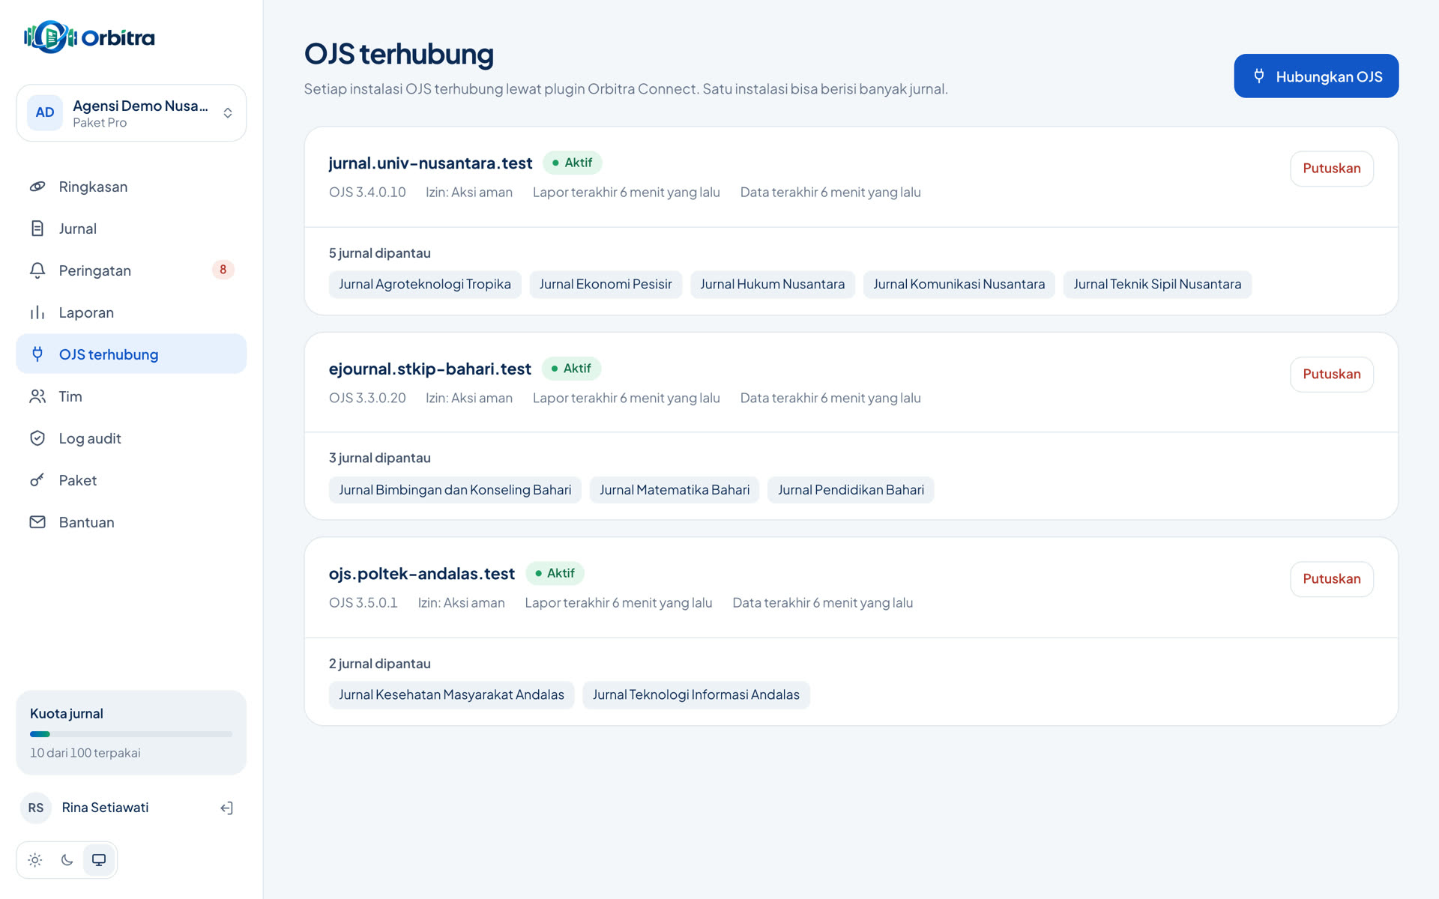The width and height of the screenshot is (1439, 899).
Task: Click Aktif status badge for ejournal.stkip-bahari.test
Action: coord(571,369)
